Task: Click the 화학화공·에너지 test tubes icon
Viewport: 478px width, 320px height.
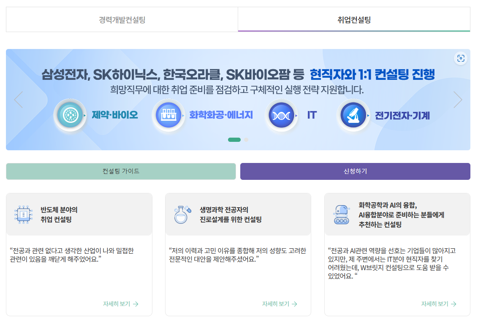Action: [x=168, y=115]
